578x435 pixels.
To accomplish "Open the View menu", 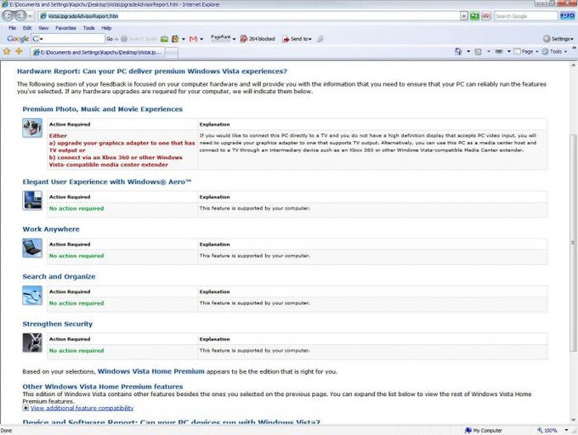I will pos(43,28).
